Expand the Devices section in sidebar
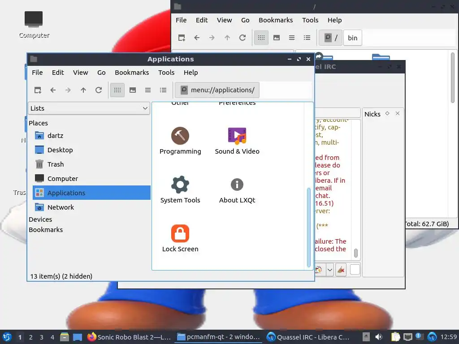The image size is (459, 344). click(x=40, y=219)
